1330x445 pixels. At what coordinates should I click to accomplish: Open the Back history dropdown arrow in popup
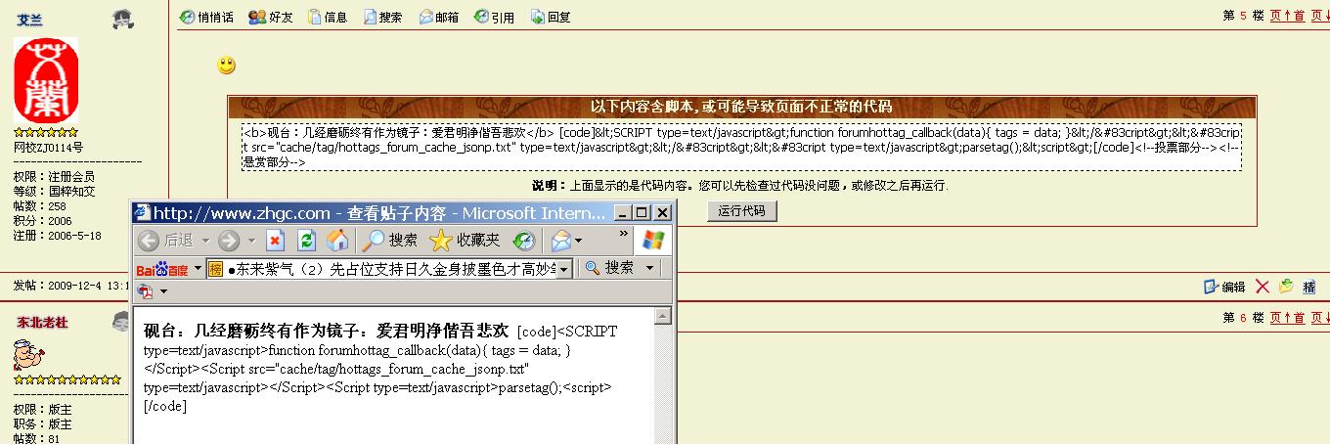click(205, 241)
